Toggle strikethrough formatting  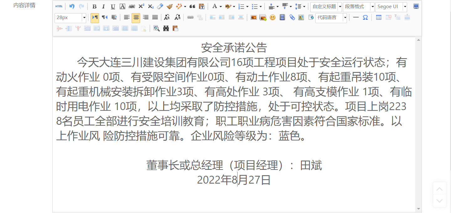click(x=132, y=7)
